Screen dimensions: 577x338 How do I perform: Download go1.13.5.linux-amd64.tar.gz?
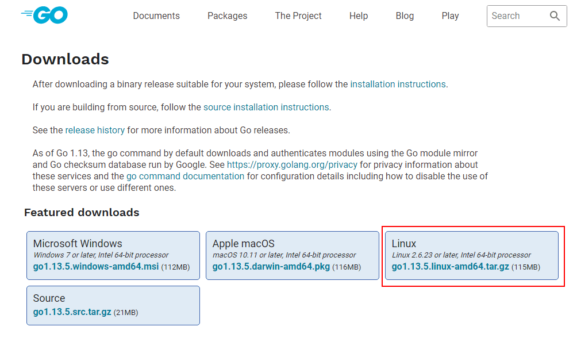(x=451, y=266)
